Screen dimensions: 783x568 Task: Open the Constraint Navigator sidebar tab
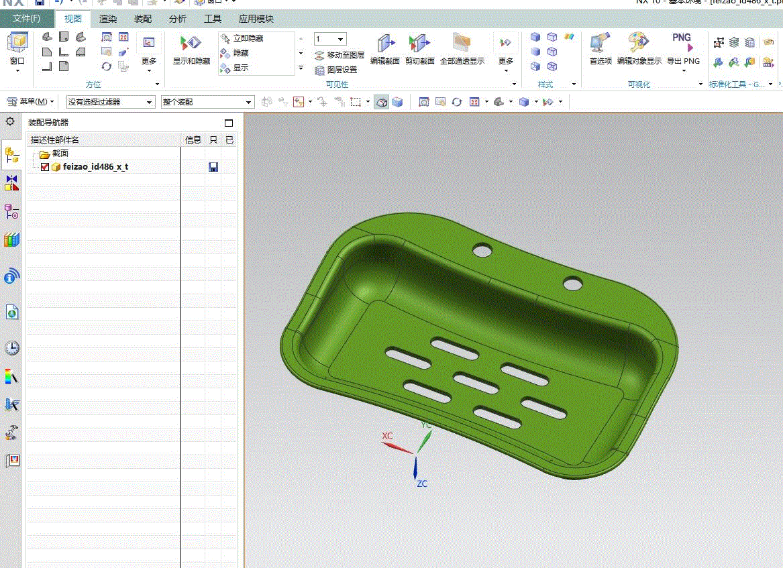point(11,182)
